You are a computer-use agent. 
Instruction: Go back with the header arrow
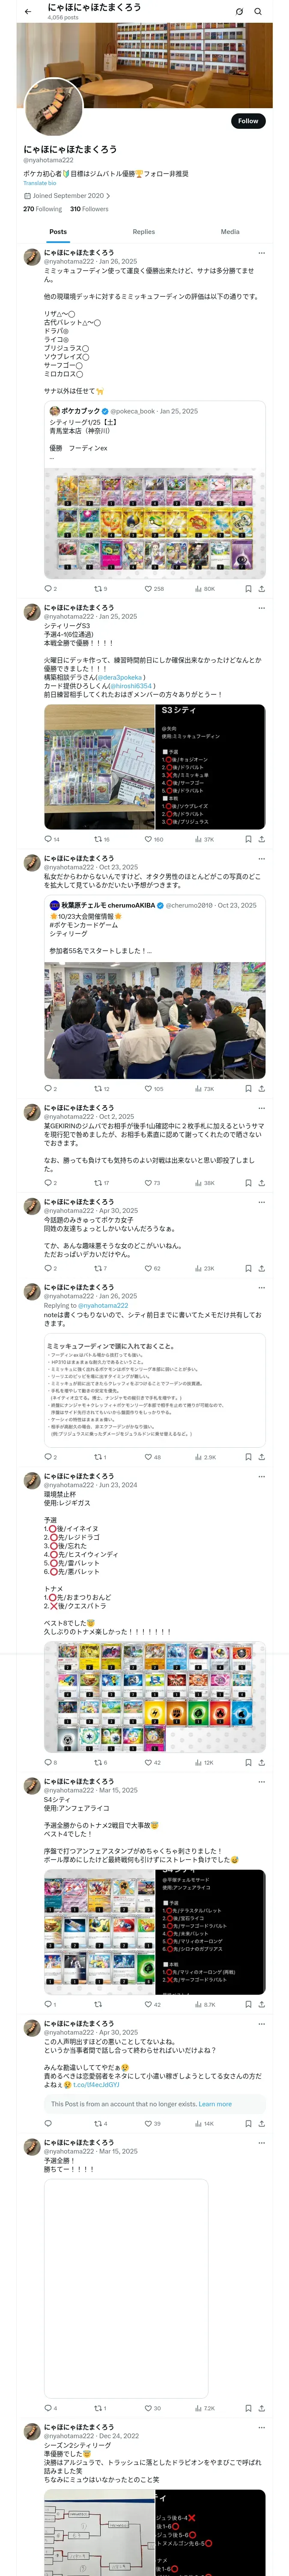pyautogui.click(x=28, y=12)
